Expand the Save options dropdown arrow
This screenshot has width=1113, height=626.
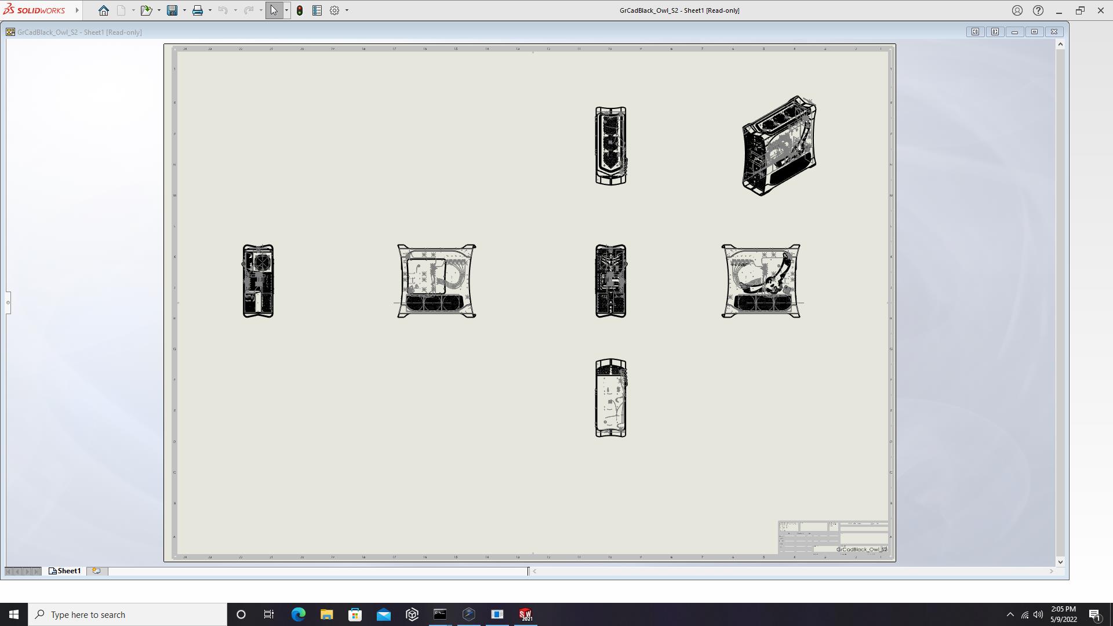coord(184,10)
